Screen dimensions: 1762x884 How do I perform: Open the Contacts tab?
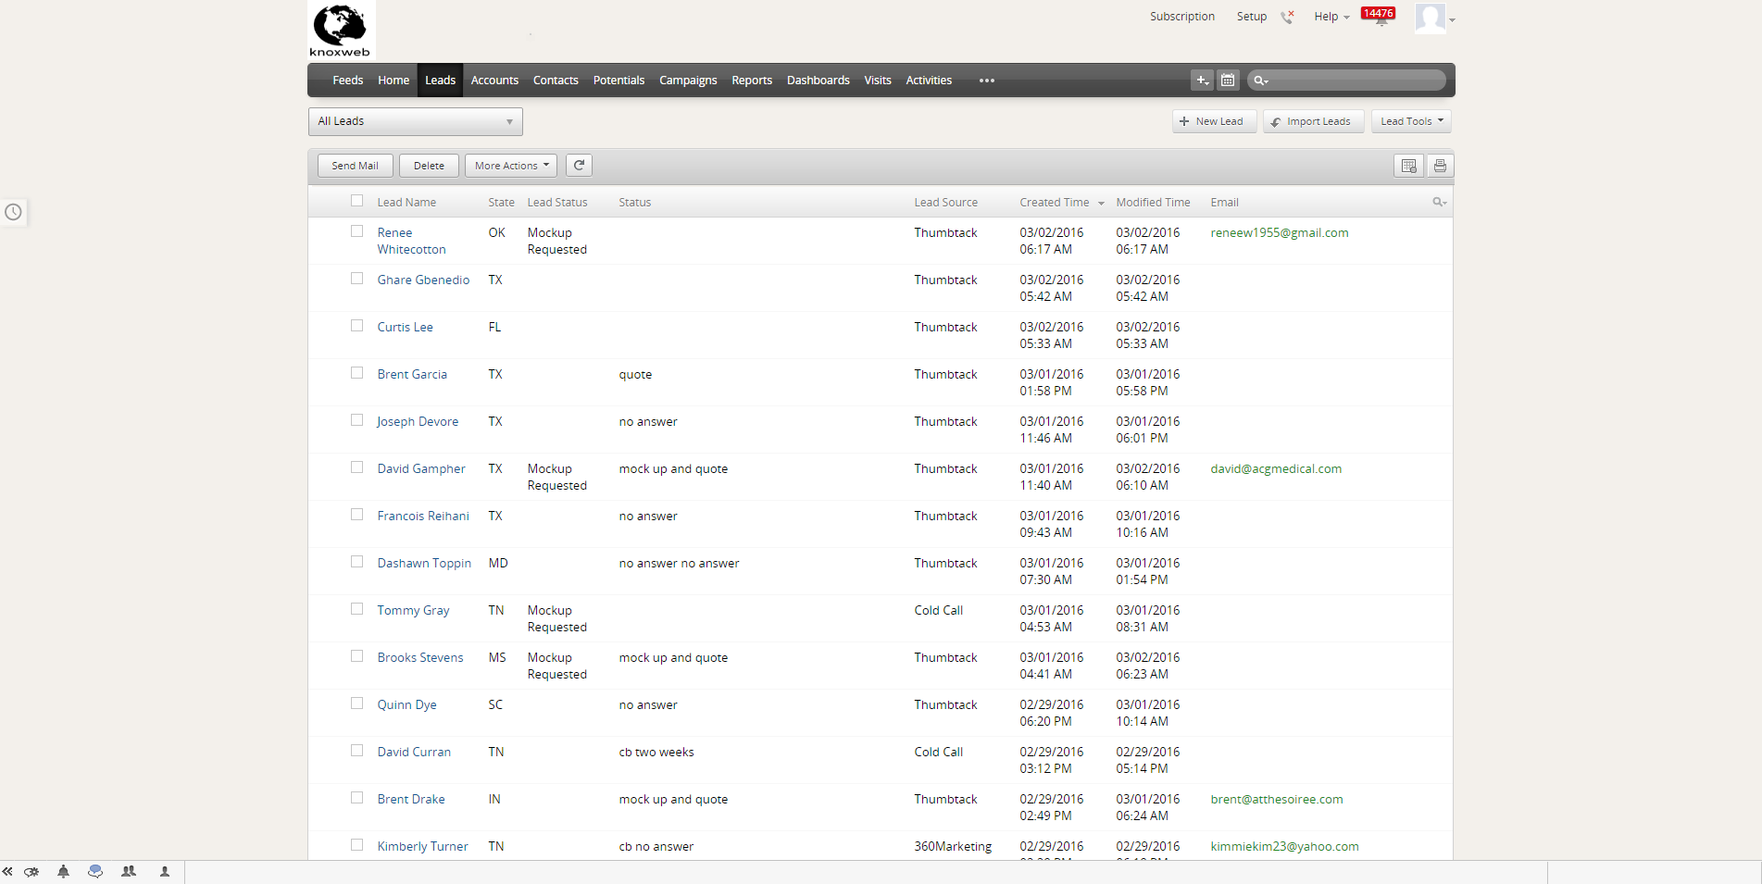(x=556, y=81)
